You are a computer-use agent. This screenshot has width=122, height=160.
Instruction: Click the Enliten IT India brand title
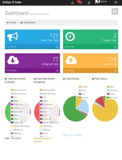click(12, 2)
